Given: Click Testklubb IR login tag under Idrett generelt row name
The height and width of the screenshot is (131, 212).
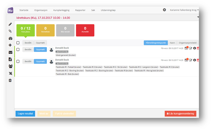Looking at the screenshot, I should point(62,52).
